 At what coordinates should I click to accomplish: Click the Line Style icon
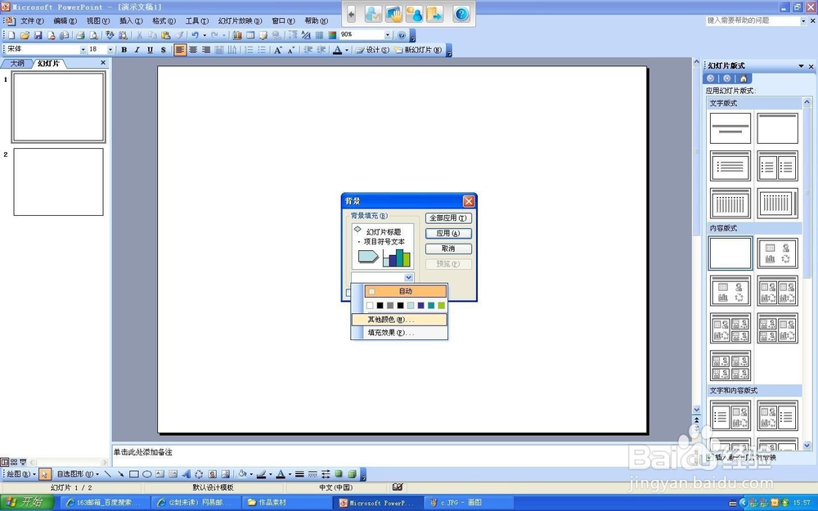coord(299,474)
